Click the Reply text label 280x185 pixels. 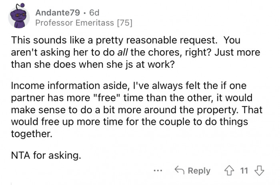199,171
